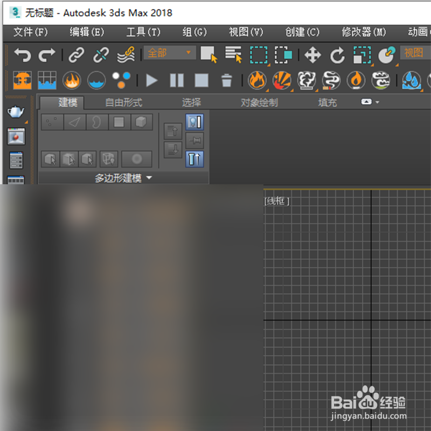Click the Select and Place tool
Screen dimensions: 431x431
(x=387, y=55)
